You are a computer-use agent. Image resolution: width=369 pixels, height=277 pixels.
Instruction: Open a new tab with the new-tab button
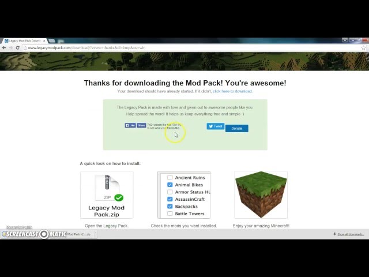coord(51,41)
